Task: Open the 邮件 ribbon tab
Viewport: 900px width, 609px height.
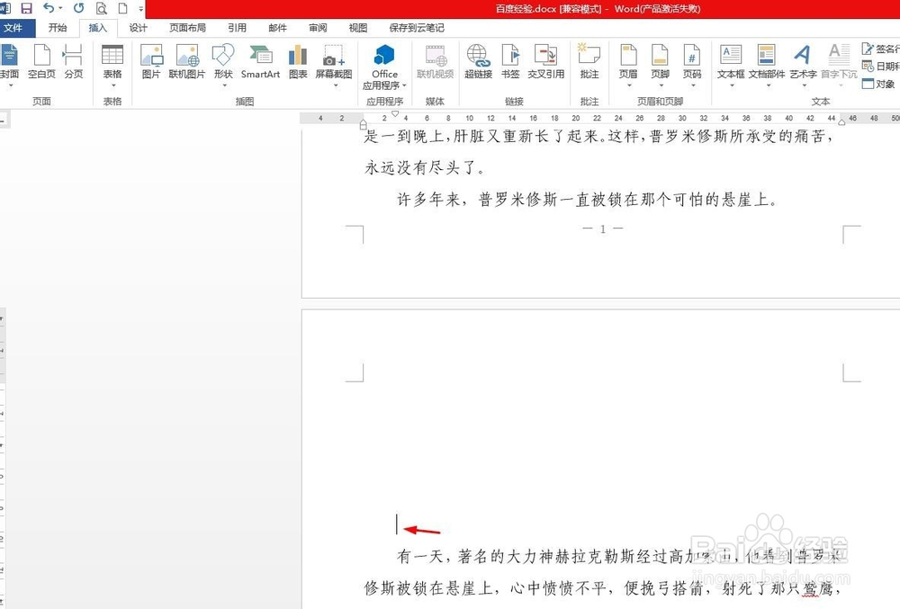Action: click(x=277, y=27)
